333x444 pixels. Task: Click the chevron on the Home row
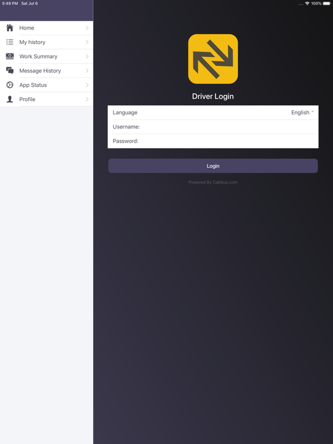click(x=87, y=28)
